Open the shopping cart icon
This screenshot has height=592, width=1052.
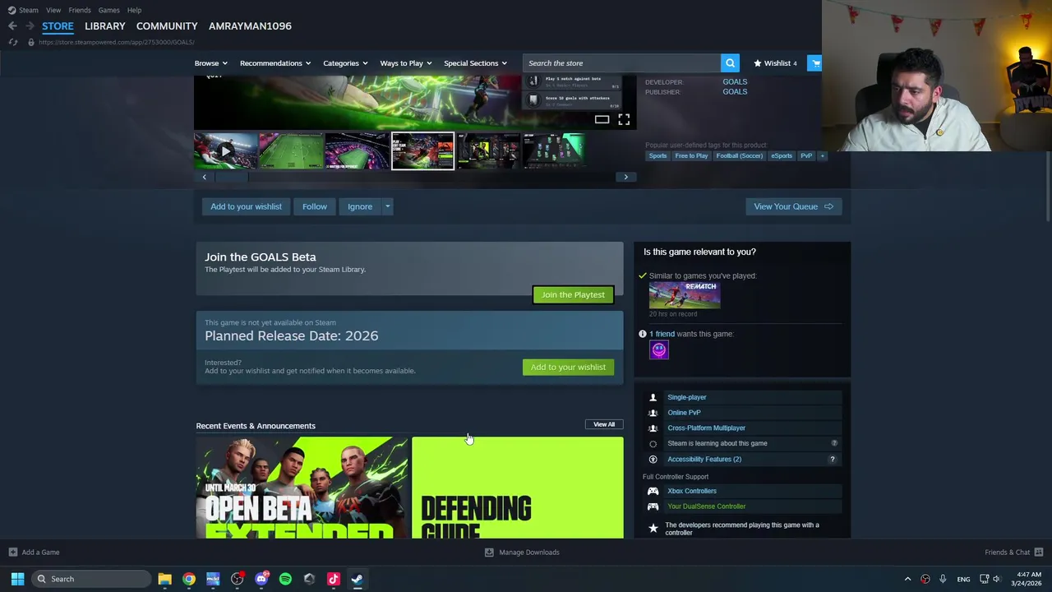coord(814,63)
